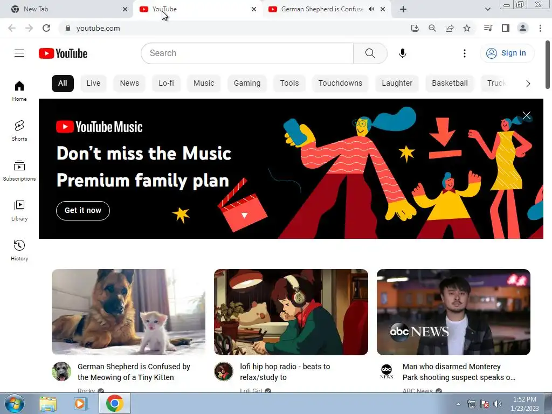
Task: Click the zoom magnifier icon in address bar
Action: click(x=432, y=28)
